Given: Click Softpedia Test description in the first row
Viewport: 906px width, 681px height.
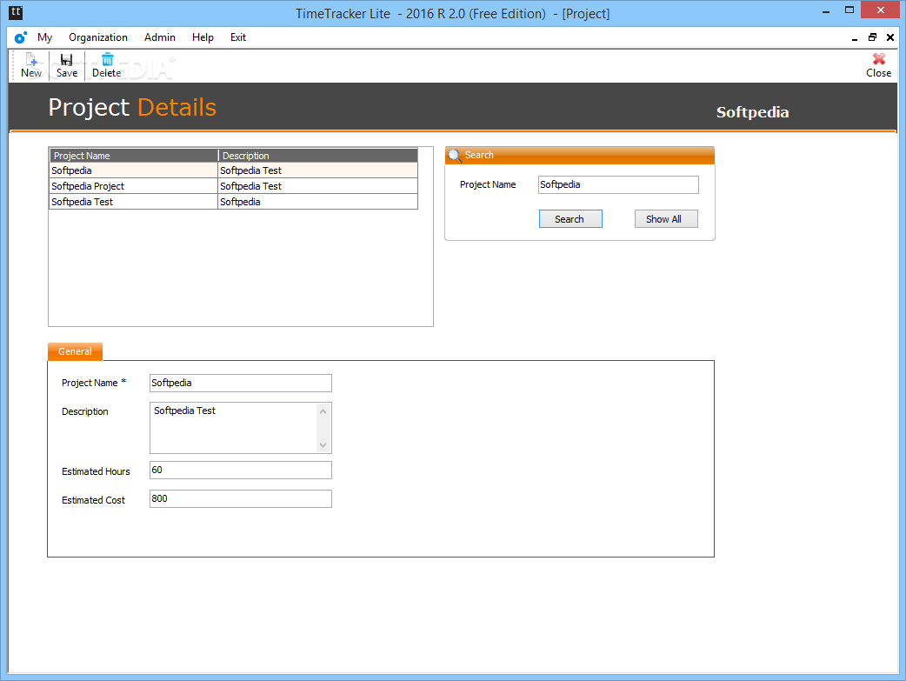Looking at the screenshot, I should point(317,170).
